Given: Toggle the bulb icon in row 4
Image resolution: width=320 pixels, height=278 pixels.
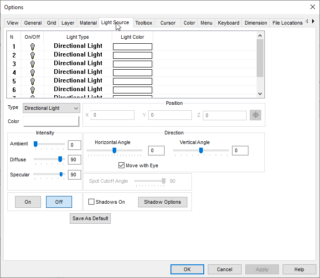Looking at the screenshot, I should [32, 72].
